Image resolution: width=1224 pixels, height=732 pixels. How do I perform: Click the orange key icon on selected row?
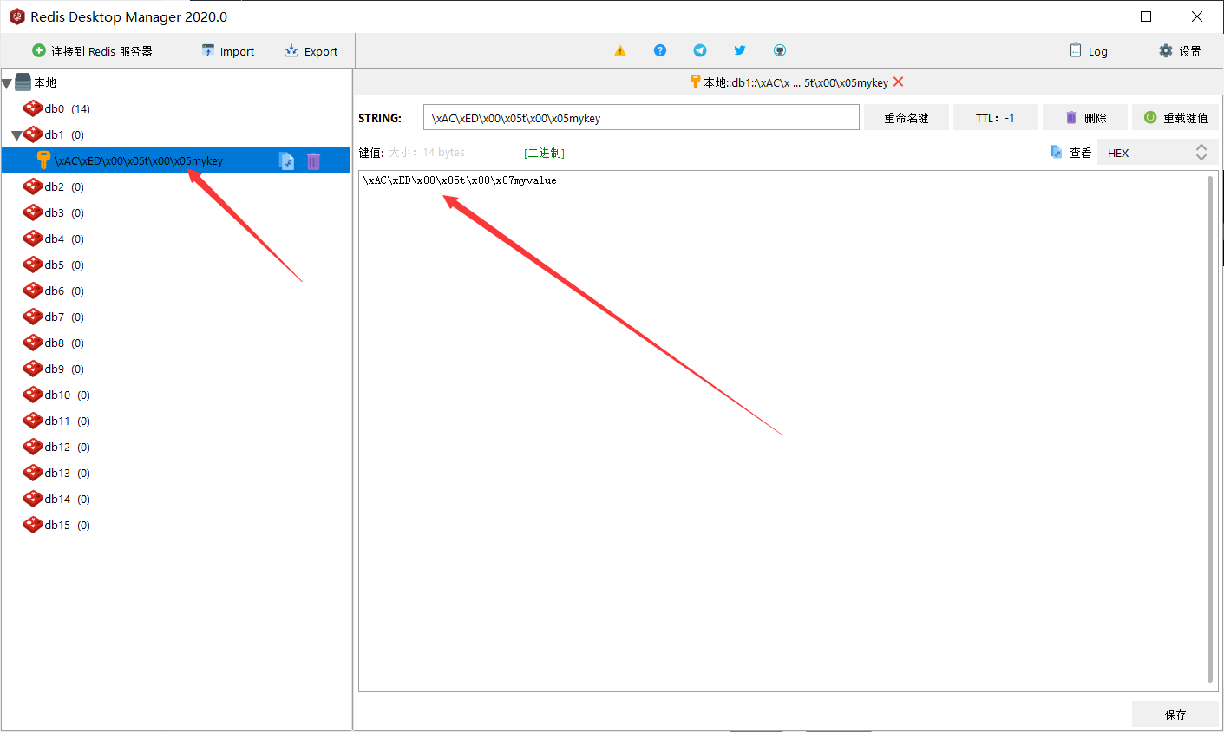pyautogui.click(x=43, y=160)
